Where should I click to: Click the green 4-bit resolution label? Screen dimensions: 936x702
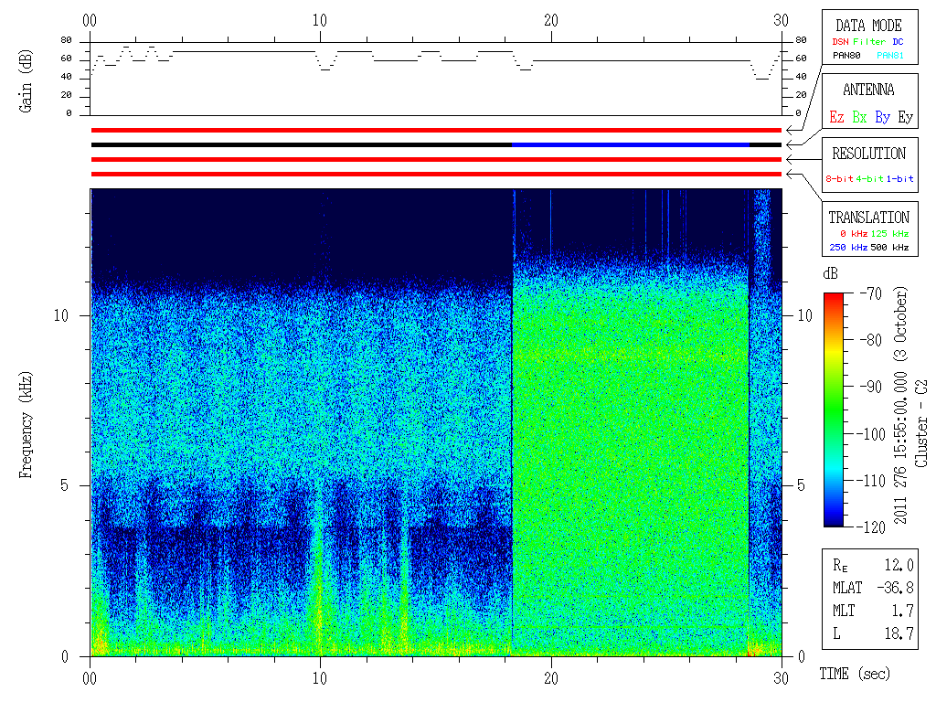[869, 178]
